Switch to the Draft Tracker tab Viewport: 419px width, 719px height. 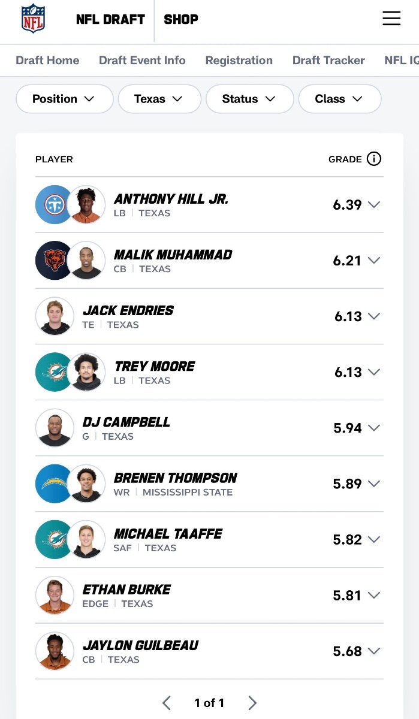[328, 61]
